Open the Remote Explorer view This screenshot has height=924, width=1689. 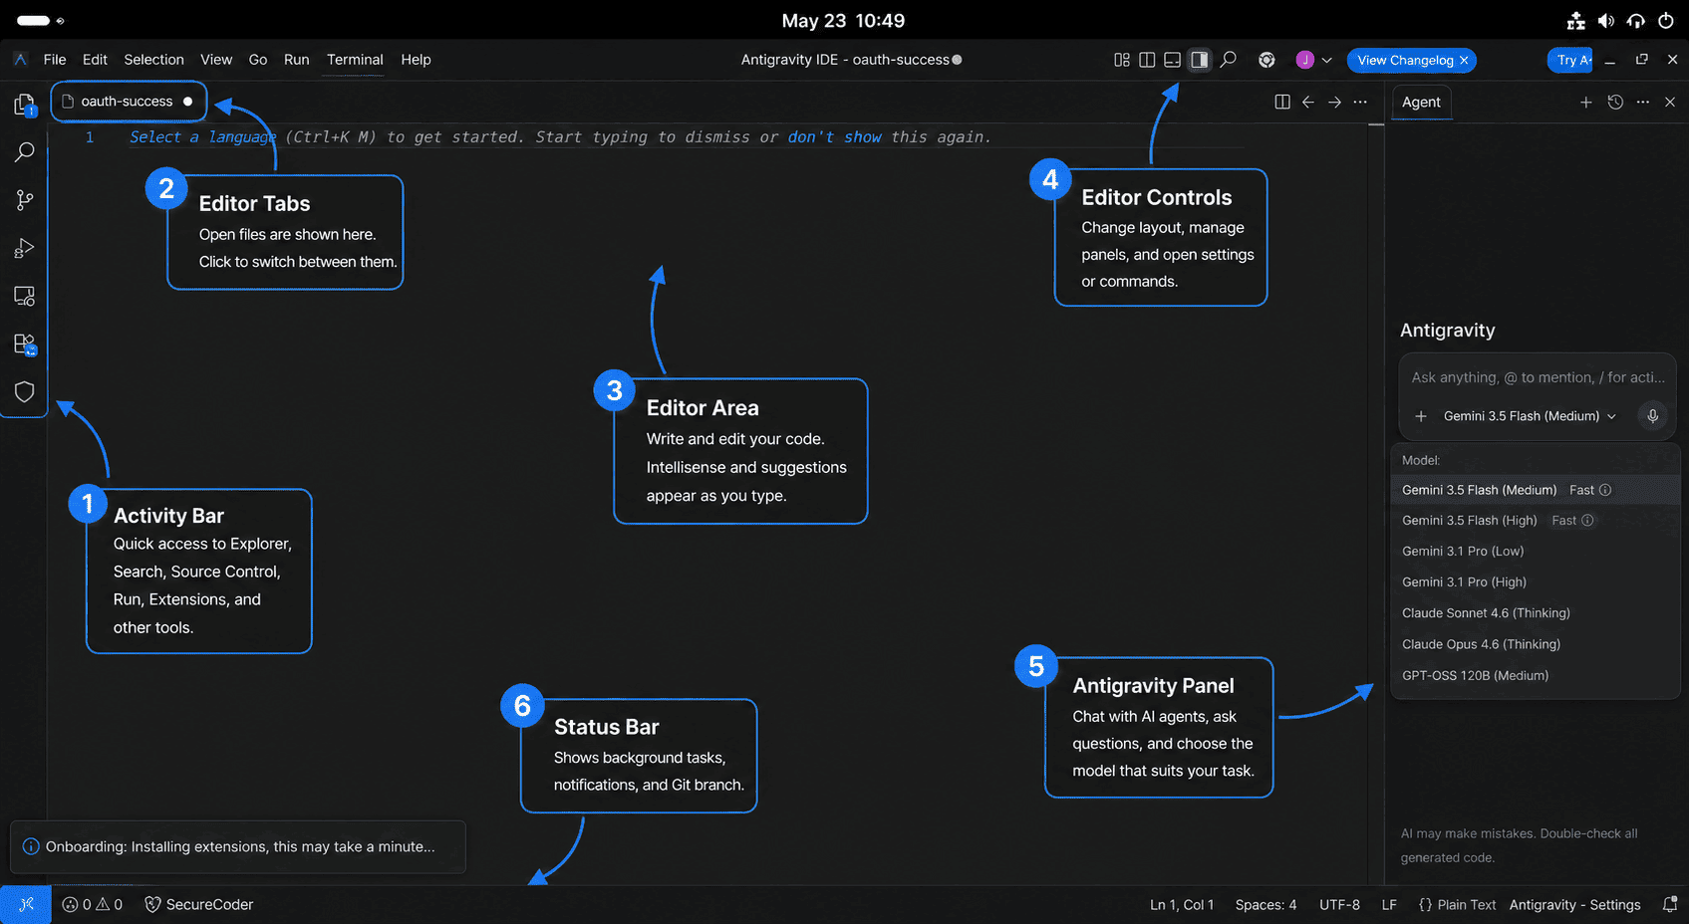[24, 296]
